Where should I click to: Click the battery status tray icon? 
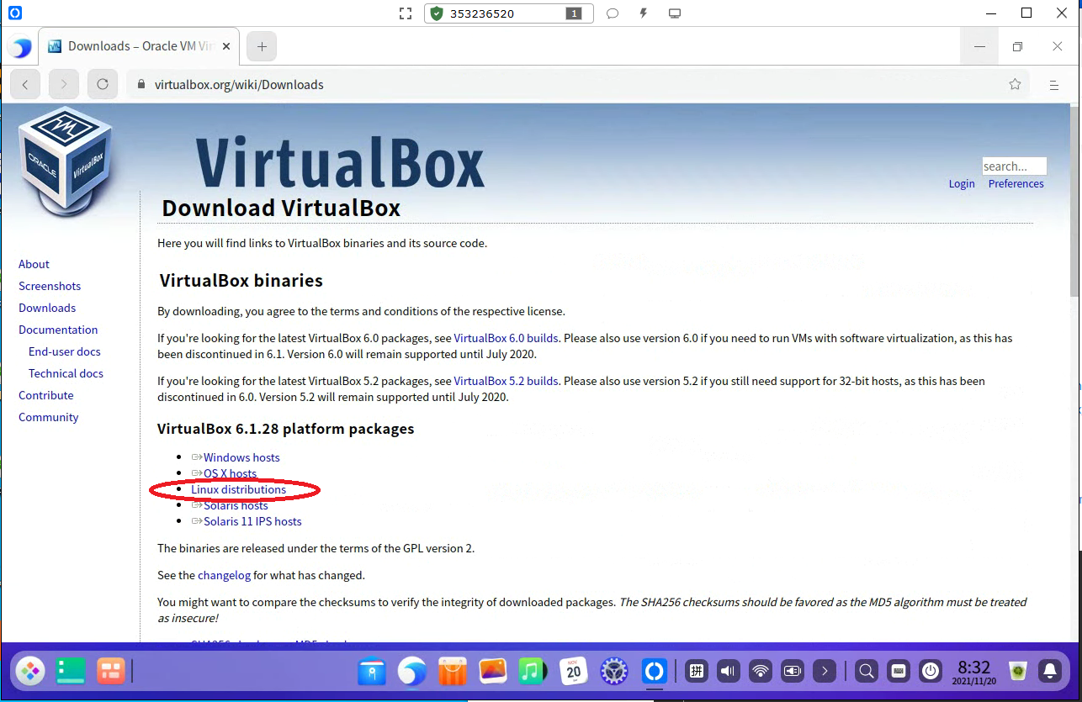coord(793,671)
